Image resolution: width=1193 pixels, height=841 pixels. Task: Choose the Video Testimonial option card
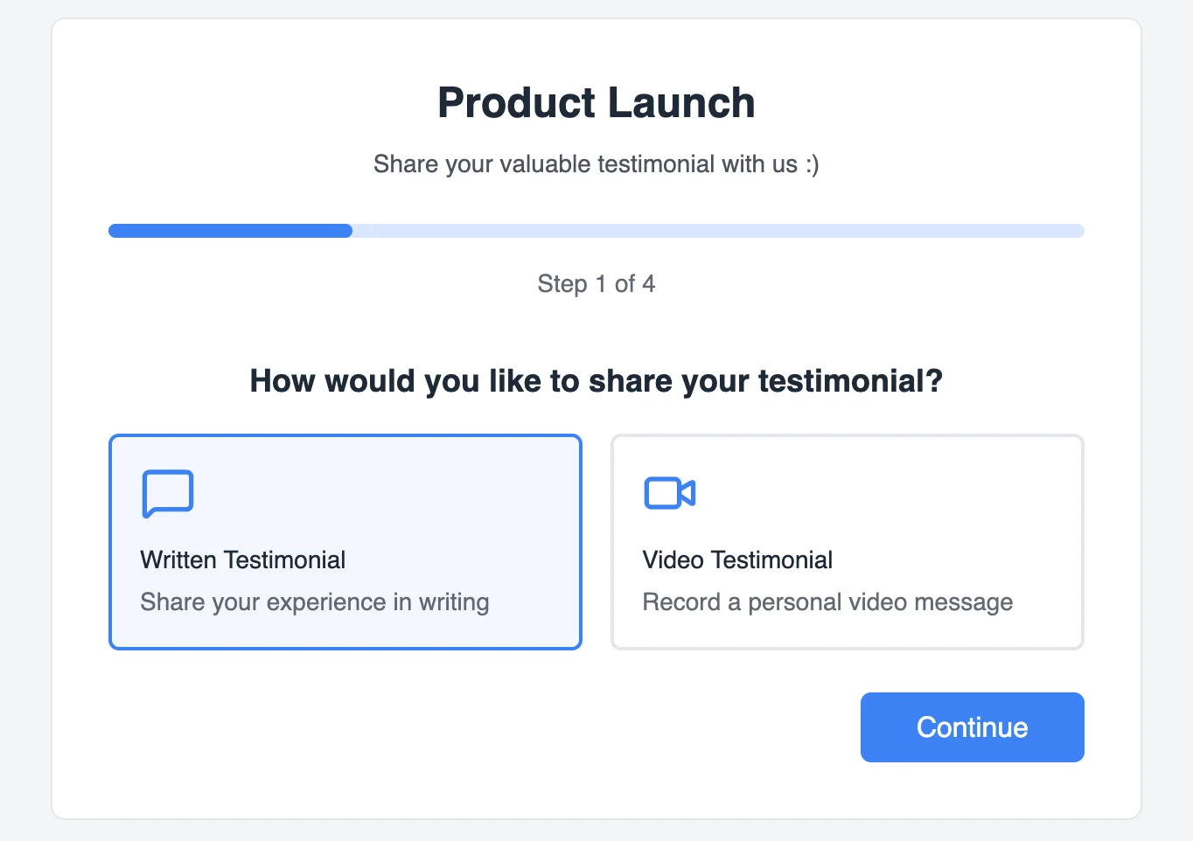[x=847, y=541]
